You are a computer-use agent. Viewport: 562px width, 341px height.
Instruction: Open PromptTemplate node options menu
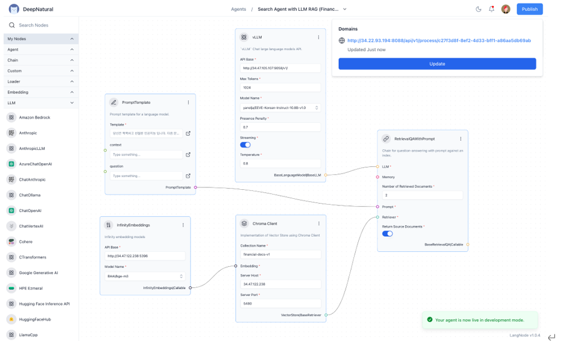(188, 102)
